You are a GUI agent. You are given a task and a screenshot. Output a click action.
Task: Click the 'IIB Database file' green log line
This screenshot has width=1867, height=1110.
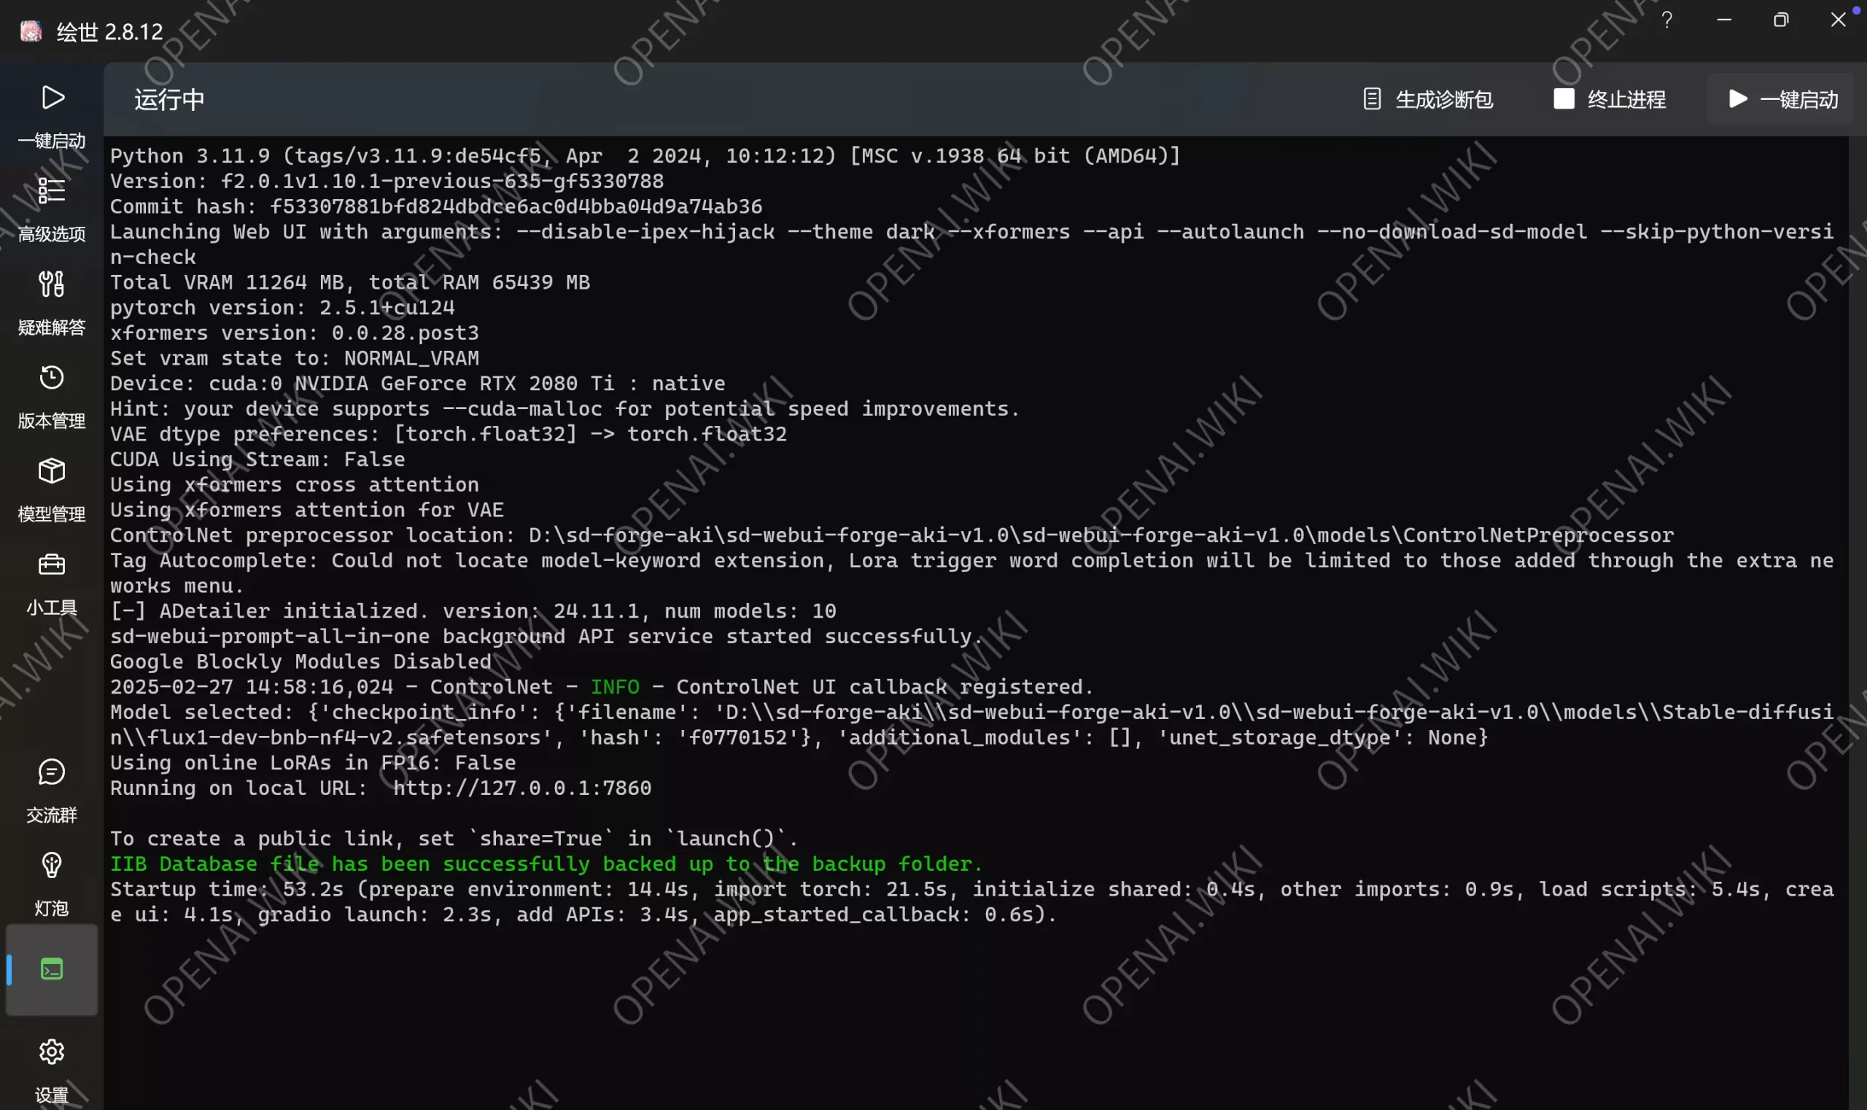click(x=546, y=864)
